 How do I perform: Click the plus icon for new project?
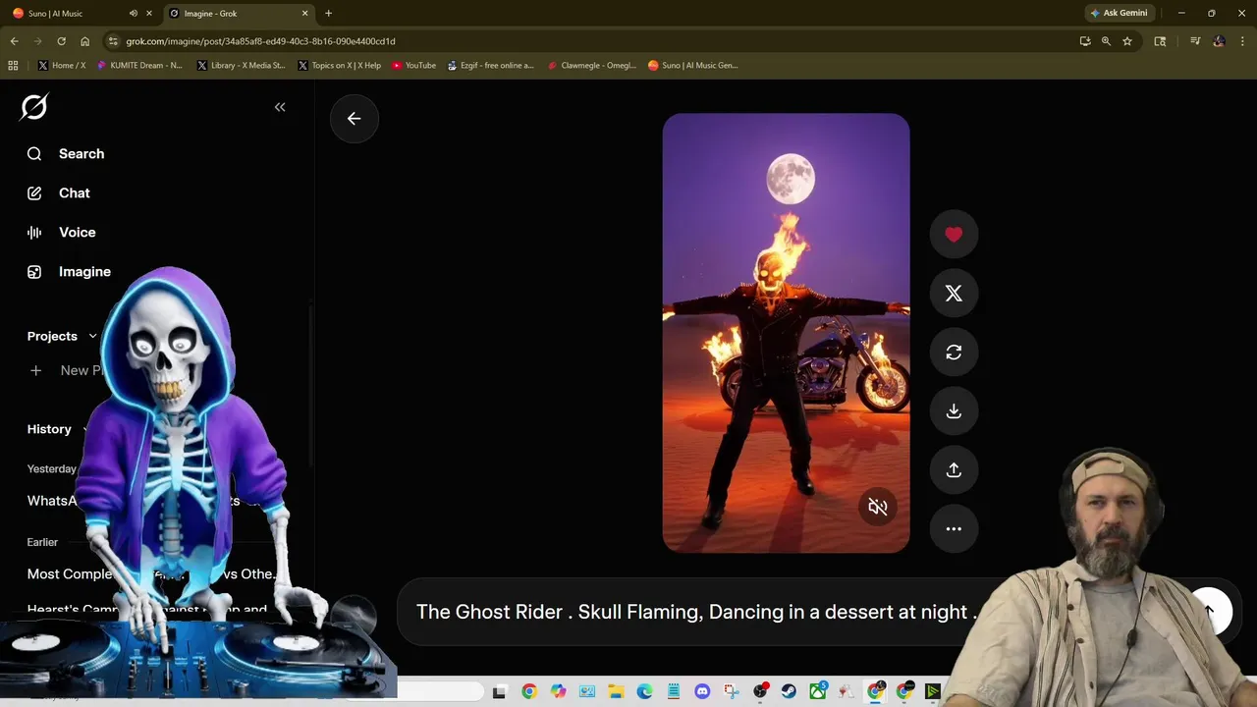coord(35,370)
